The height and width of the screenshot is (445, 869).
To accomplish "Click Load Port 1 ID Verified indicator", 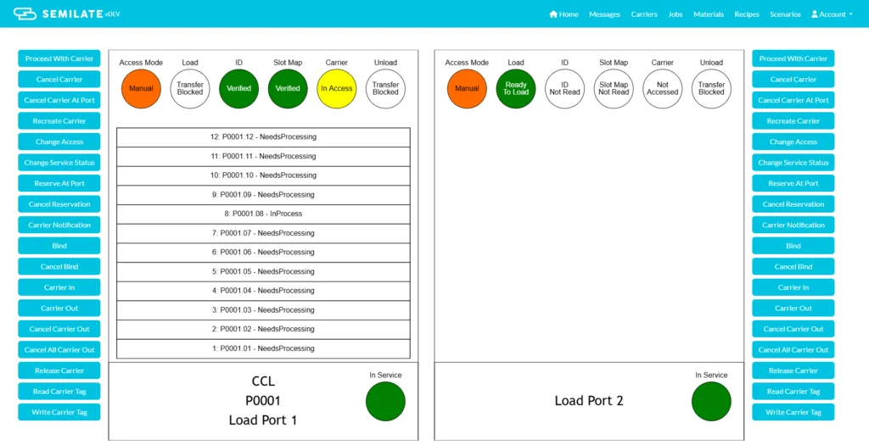I will [x=238, y=88].
